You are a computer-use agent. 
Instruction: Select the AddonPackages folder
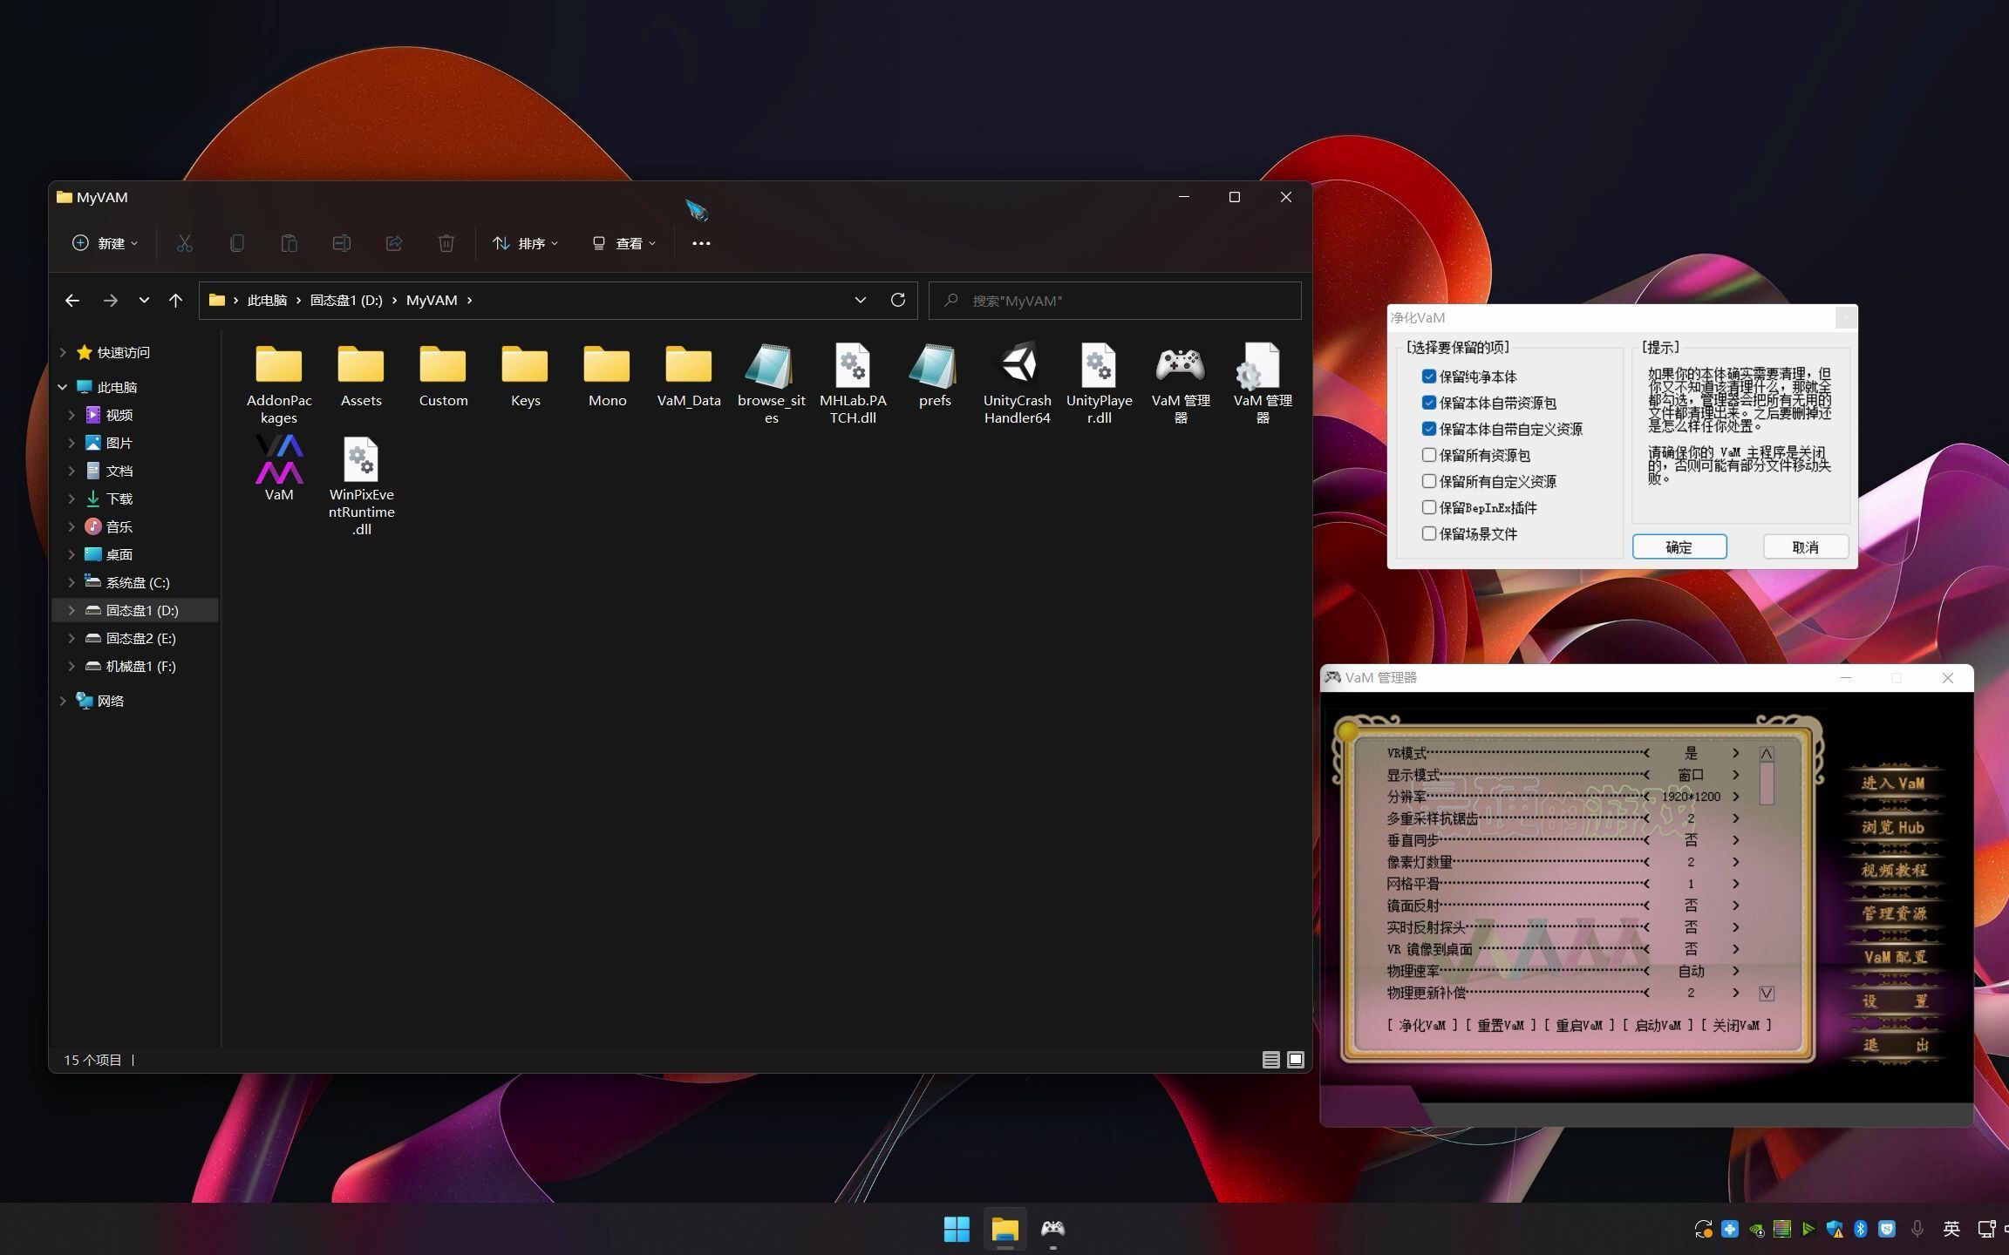(279, 366)
